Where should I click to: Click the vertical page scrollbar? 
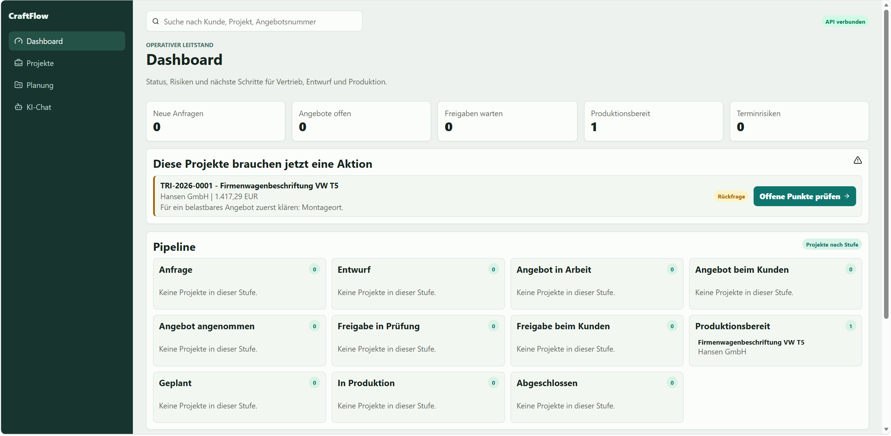coord(886,164)
